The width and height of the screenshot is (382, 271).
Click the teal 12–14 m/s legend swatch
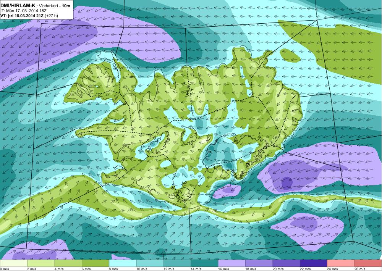(177, 263)
